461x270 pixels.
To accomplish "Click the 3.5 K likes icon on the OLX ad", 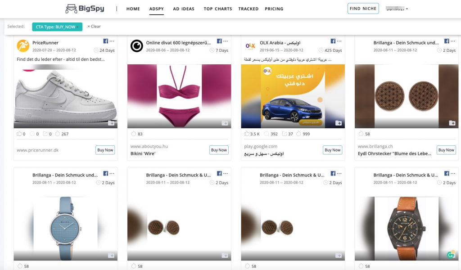I will (x=247, y=134).
